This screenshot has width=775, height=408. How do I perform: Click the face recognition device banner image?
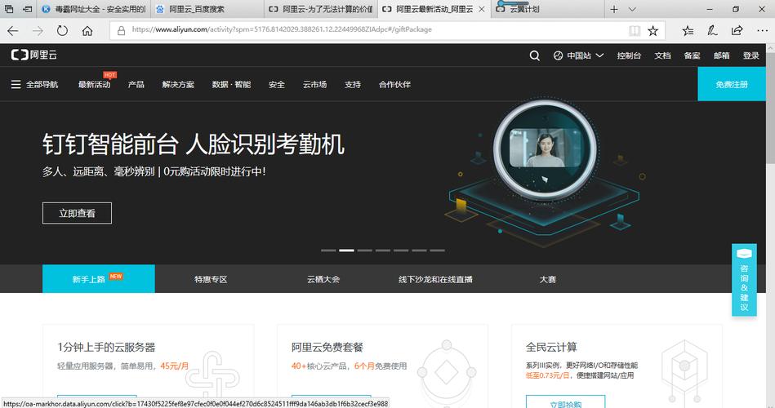pyautogui.click(x=546, y=173)
